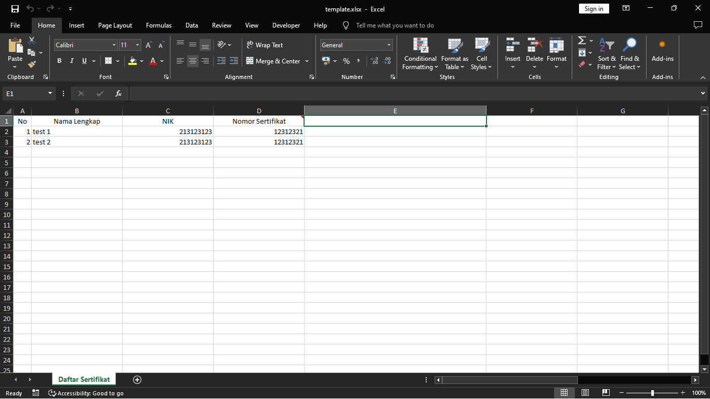This screenshot has height=399, width=710.
Task: Click the Save icon in title bar
Action: (15, 9)
